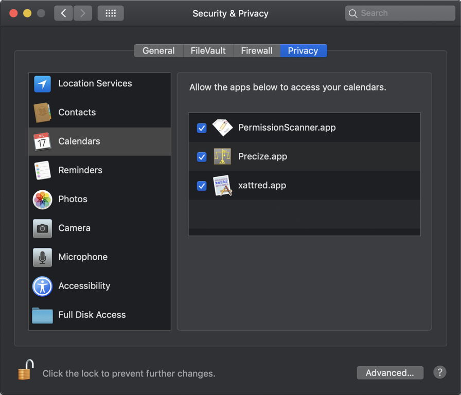Choose Photos in the privacy list
This screenshot has width=461, height=395.
(x=73, y=199)
